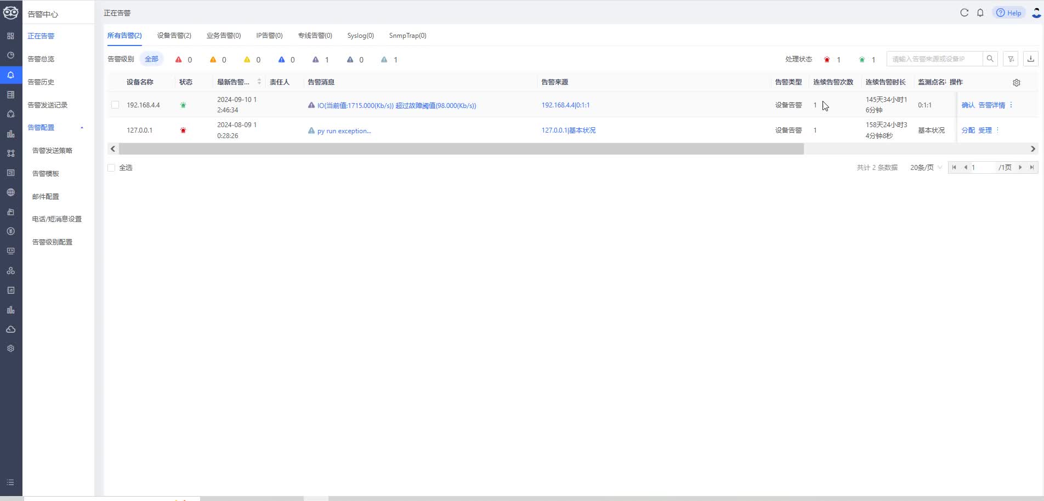Filter by red critical alarm level icon

(x=179, y=60)
